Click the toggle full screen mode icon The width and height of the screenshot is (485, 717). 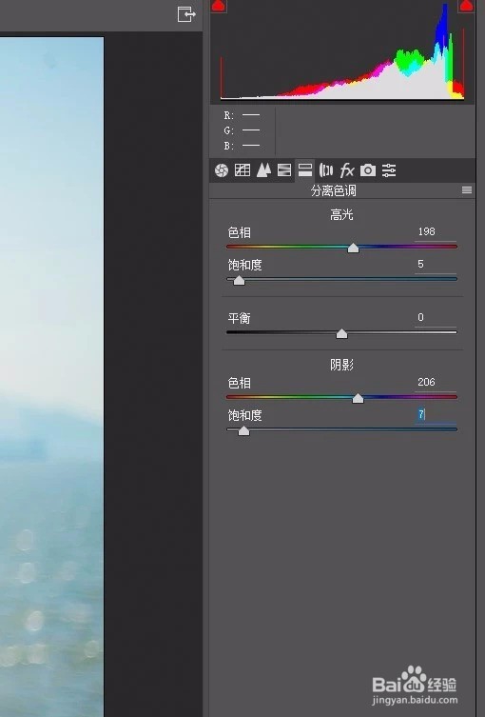[186, 14]
